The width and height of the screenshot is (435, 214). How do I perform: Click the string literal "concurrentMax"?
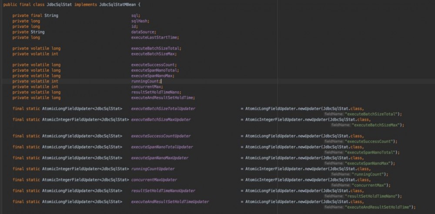[x=369, y=185]
